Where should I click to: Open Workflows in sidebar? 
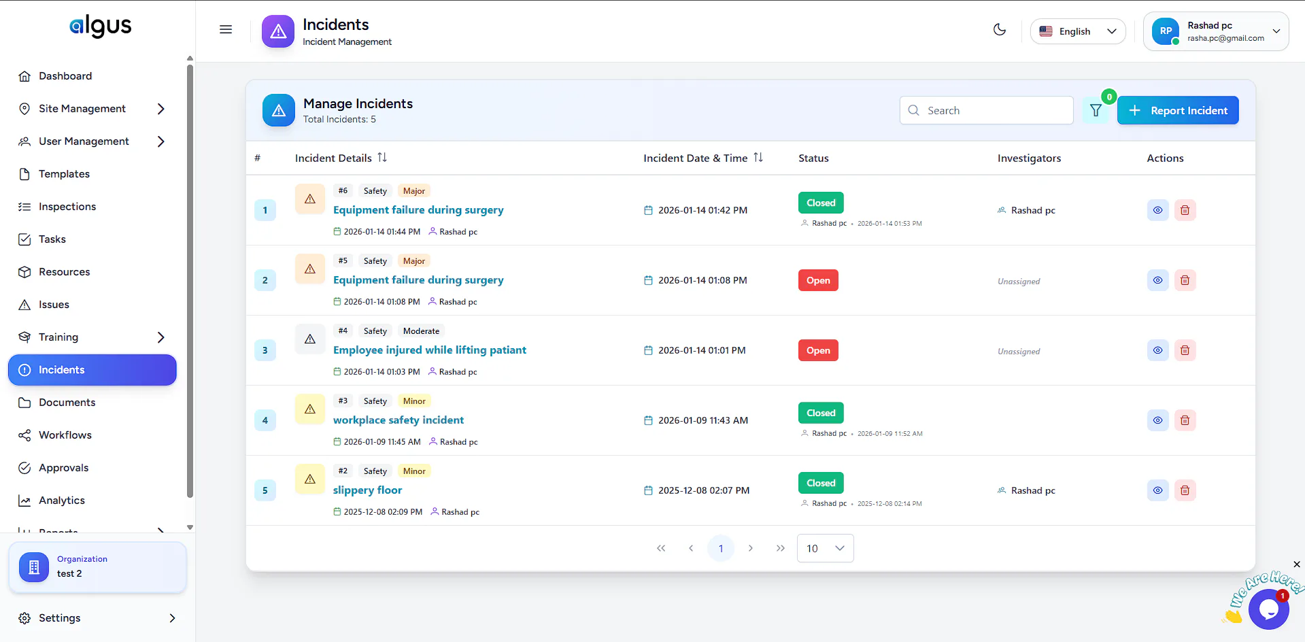point(92,435)
